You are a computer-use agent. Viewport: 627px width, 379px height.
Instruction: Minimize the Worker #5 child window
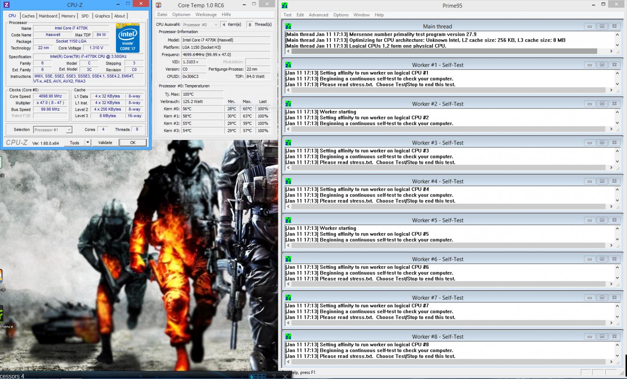590,220
